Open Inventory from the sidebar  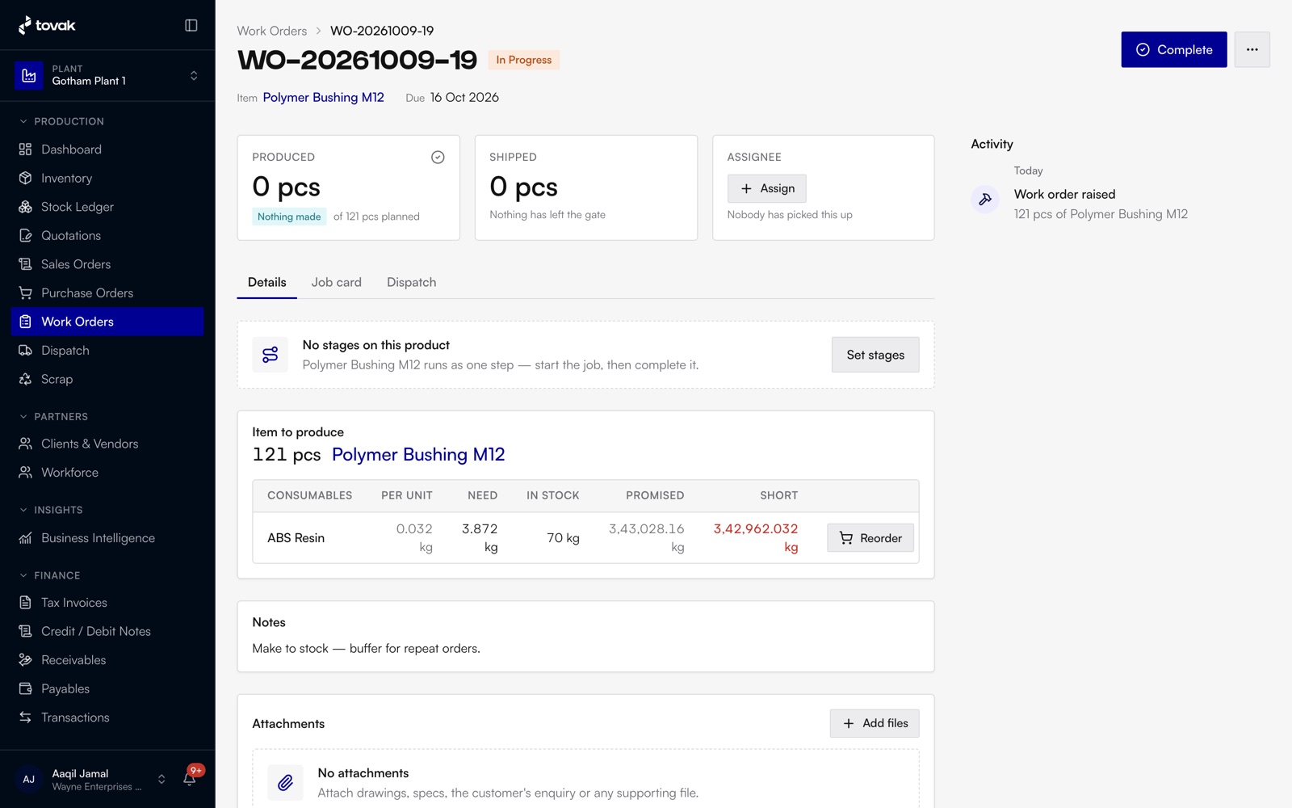pos(107,178)
